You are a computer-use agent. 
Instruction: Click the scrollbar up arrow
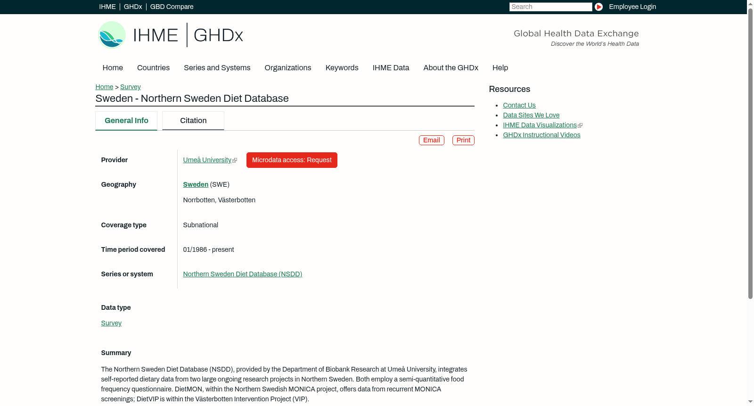coord(750,3)
